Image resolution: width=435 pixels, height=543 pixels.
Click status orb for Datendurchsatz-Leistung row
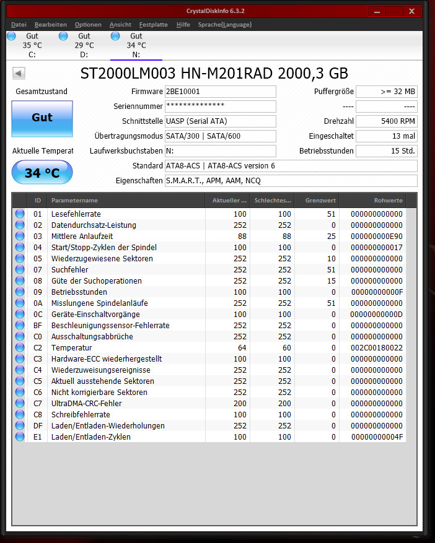(x=20, y=225)
